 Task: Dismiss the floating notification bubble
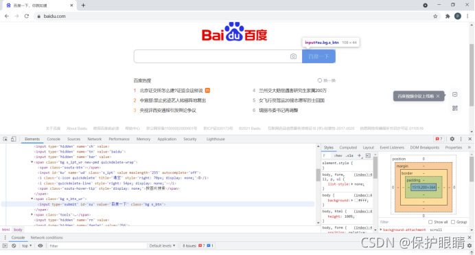pyautogui.click(x=438, y=96)
